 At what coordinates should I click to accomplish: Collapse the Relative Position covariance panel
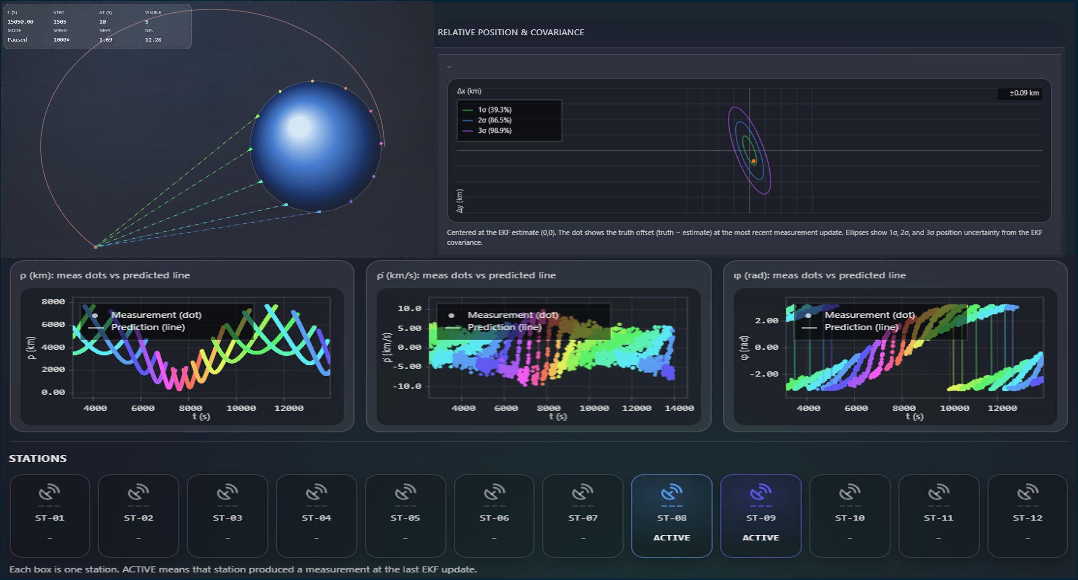point(450,66)
